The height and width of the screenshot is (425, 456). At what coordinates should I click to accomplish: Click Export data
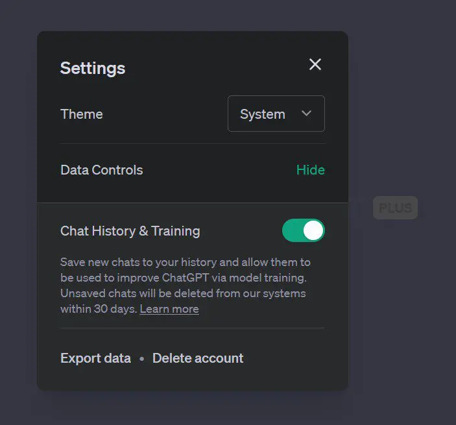[x=96, y=358]
